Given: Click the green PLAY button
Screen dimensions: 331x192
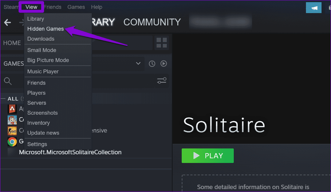Looking at the screenshot, I should [x=208, y=156].
